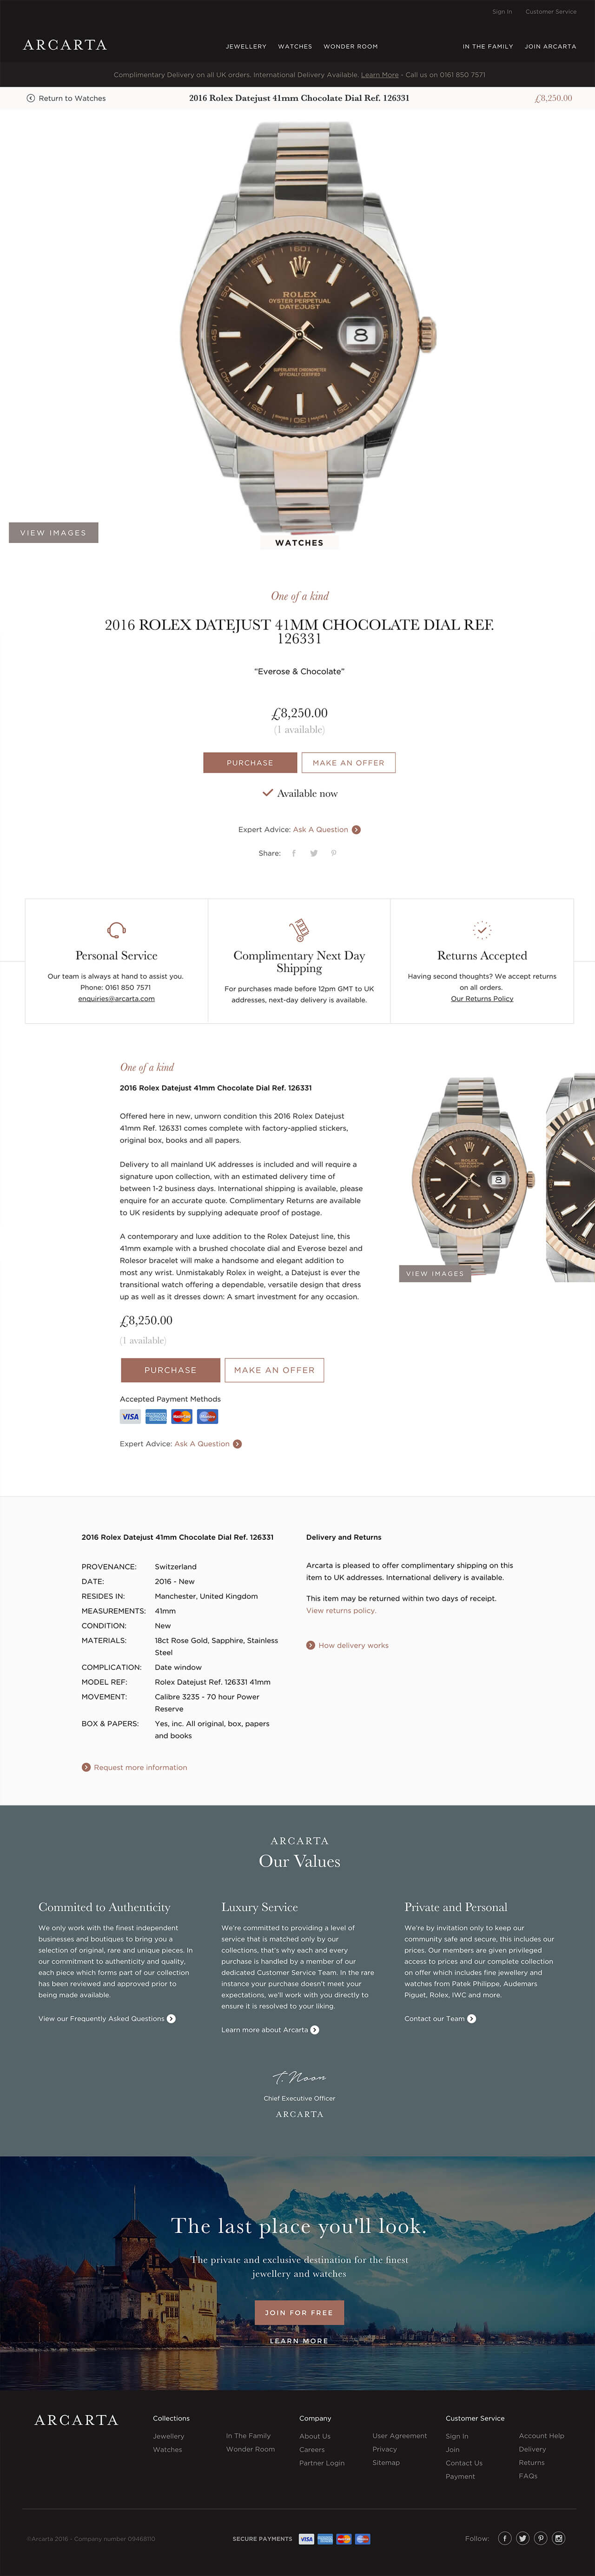Click the arrow icon beside Request more information
The image size is (595, 2576).
tap(86, 1767)
